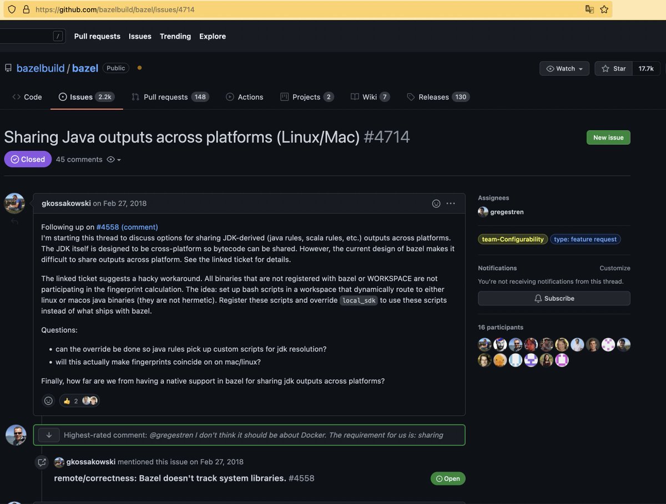The image size is (666, 504).
Task: Click the issue number #4714 in title
Action: pyautogui.click(x=387, y=137)
